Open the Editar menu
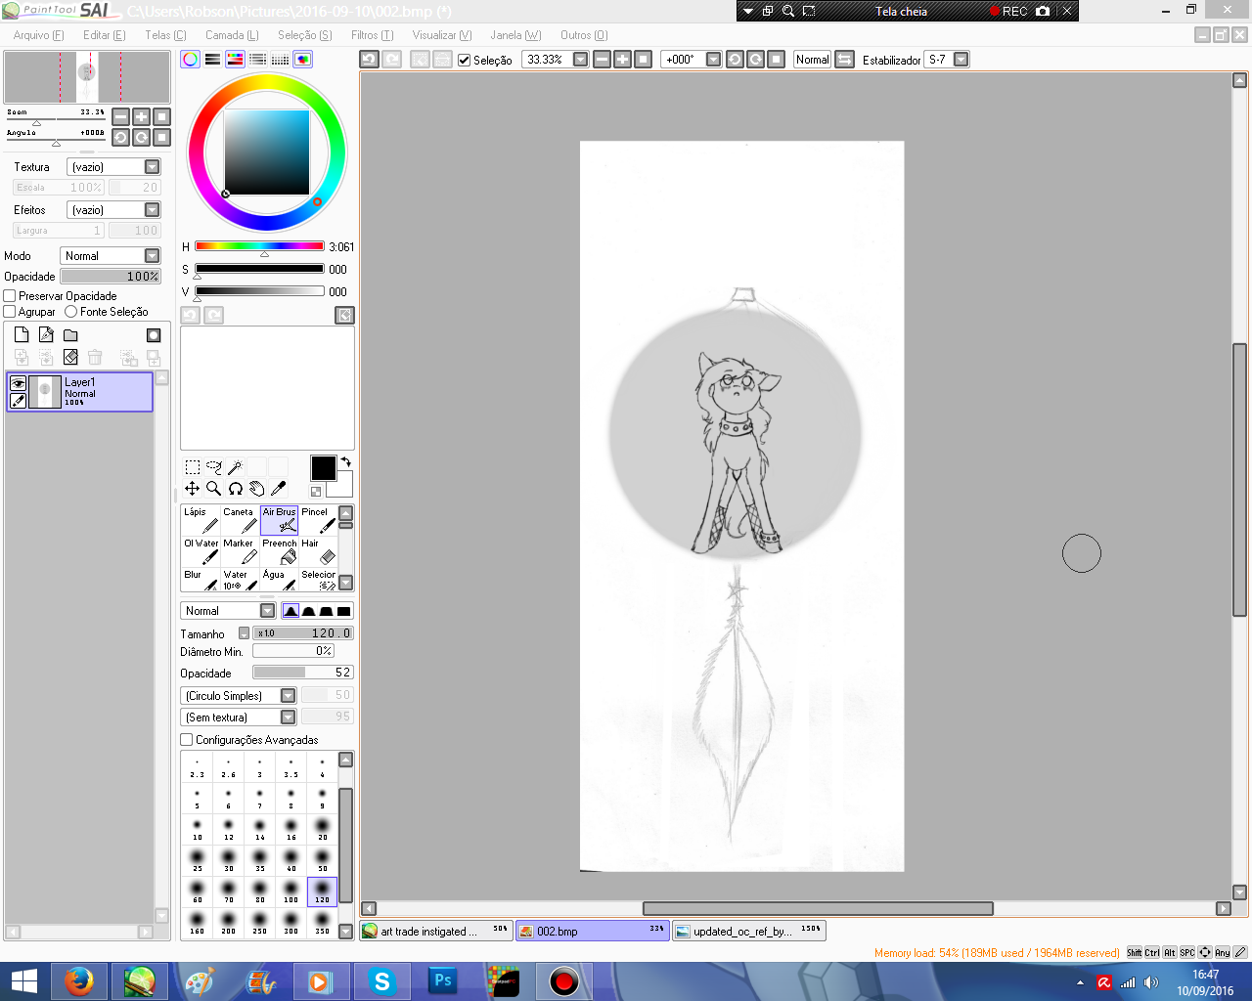 tap(104, 35)
